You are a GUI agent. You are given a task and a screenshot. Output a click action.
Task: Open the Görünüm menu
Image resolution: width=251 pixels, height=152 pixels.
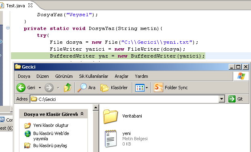pyautogui.click(x=64, y=76)
